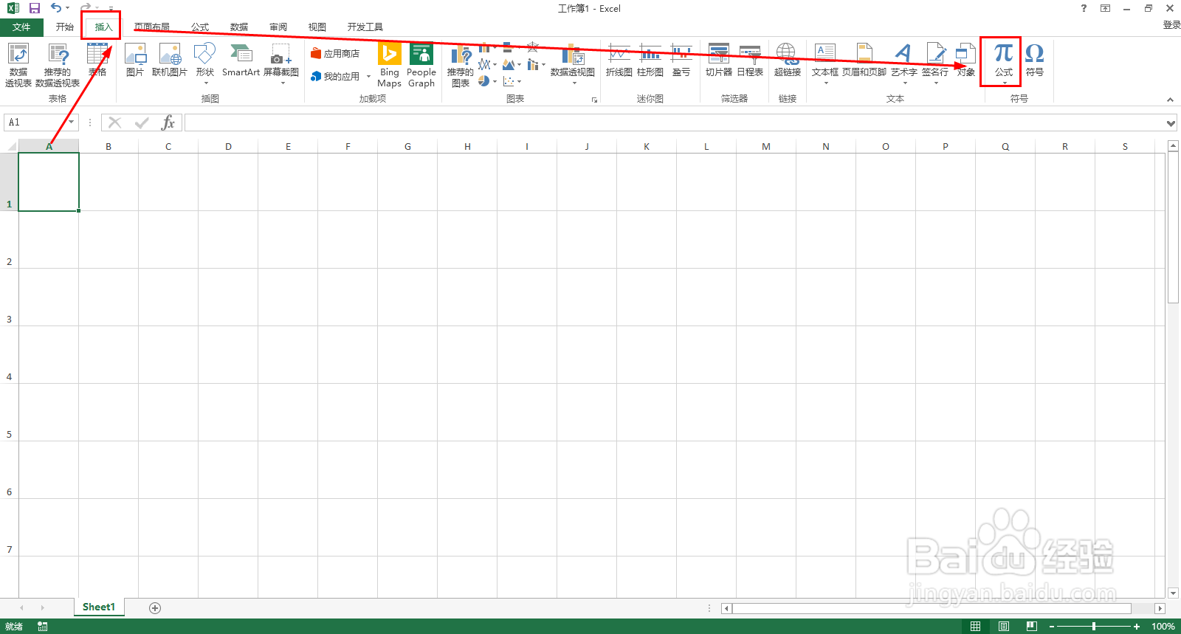This screenshot has height=634, width=1181.
Task: Switch to Page Break Preview icon
Action: (1031, 627)
